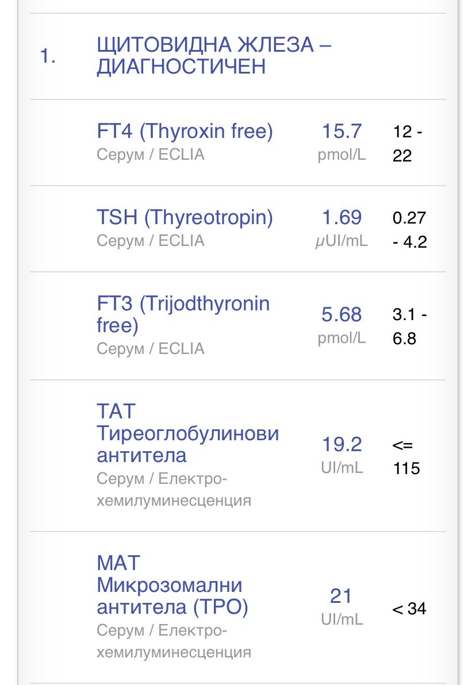Screen dimensions: 476x685
Task: Open the FT3 (Trijodthyronin free) test
Action: [x=183, y=314]
